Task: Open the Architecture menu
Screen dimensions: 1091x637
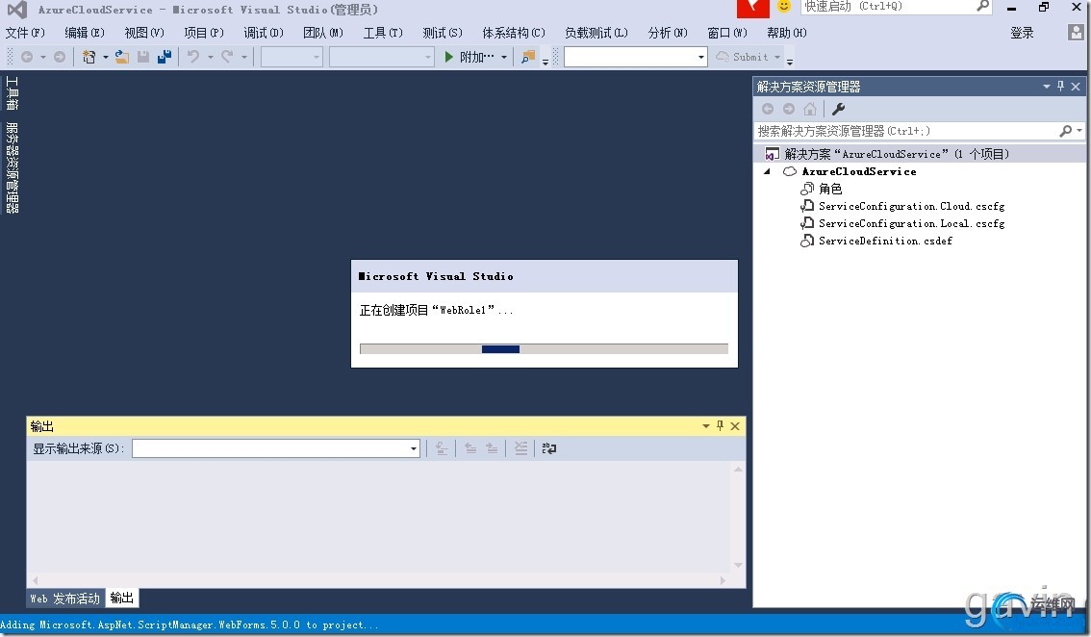Action: [514, 33]
